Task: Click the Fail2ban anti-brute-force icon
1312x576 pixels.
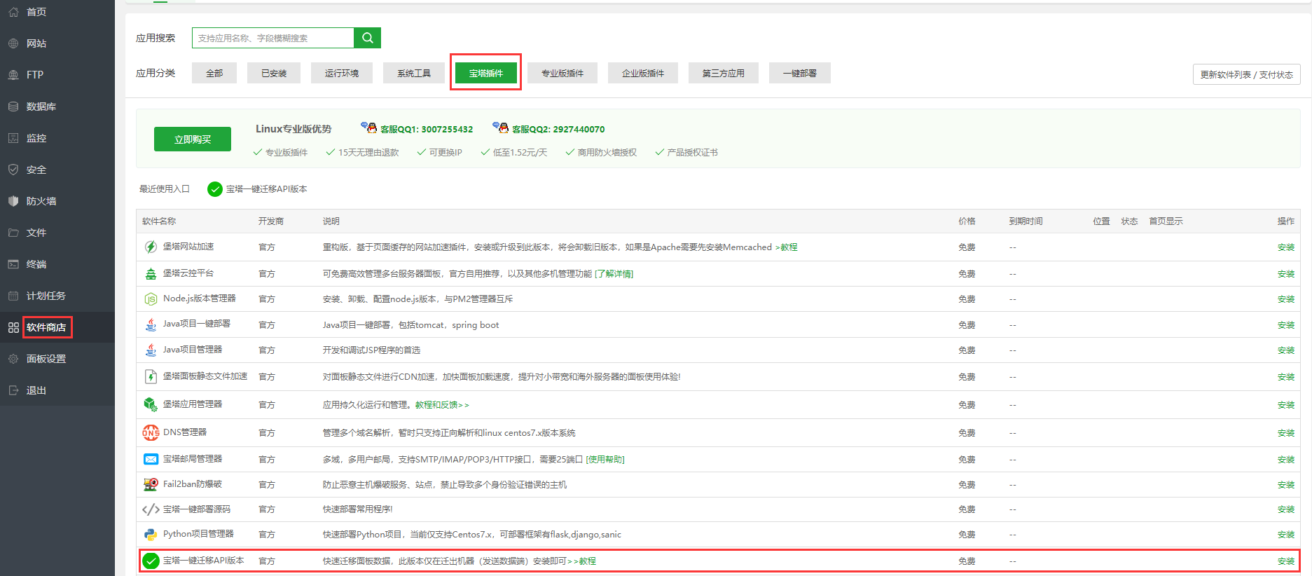Action: (x=151, y=485)
